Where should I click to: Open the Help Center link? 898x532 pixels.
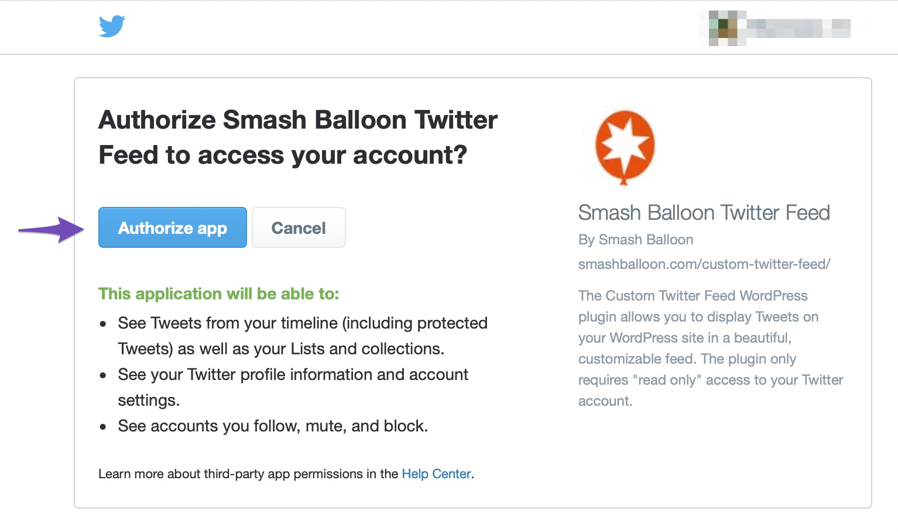coord(436,474)
